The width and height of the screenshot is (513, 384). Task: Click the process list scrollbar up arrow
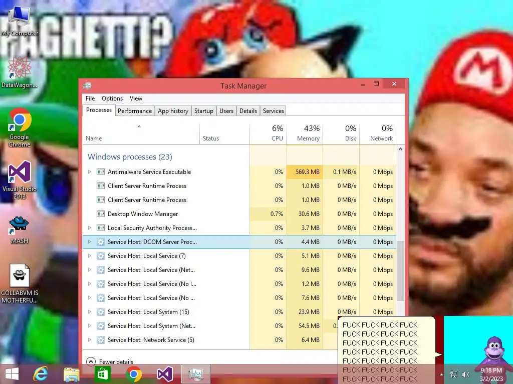point(400,149)
